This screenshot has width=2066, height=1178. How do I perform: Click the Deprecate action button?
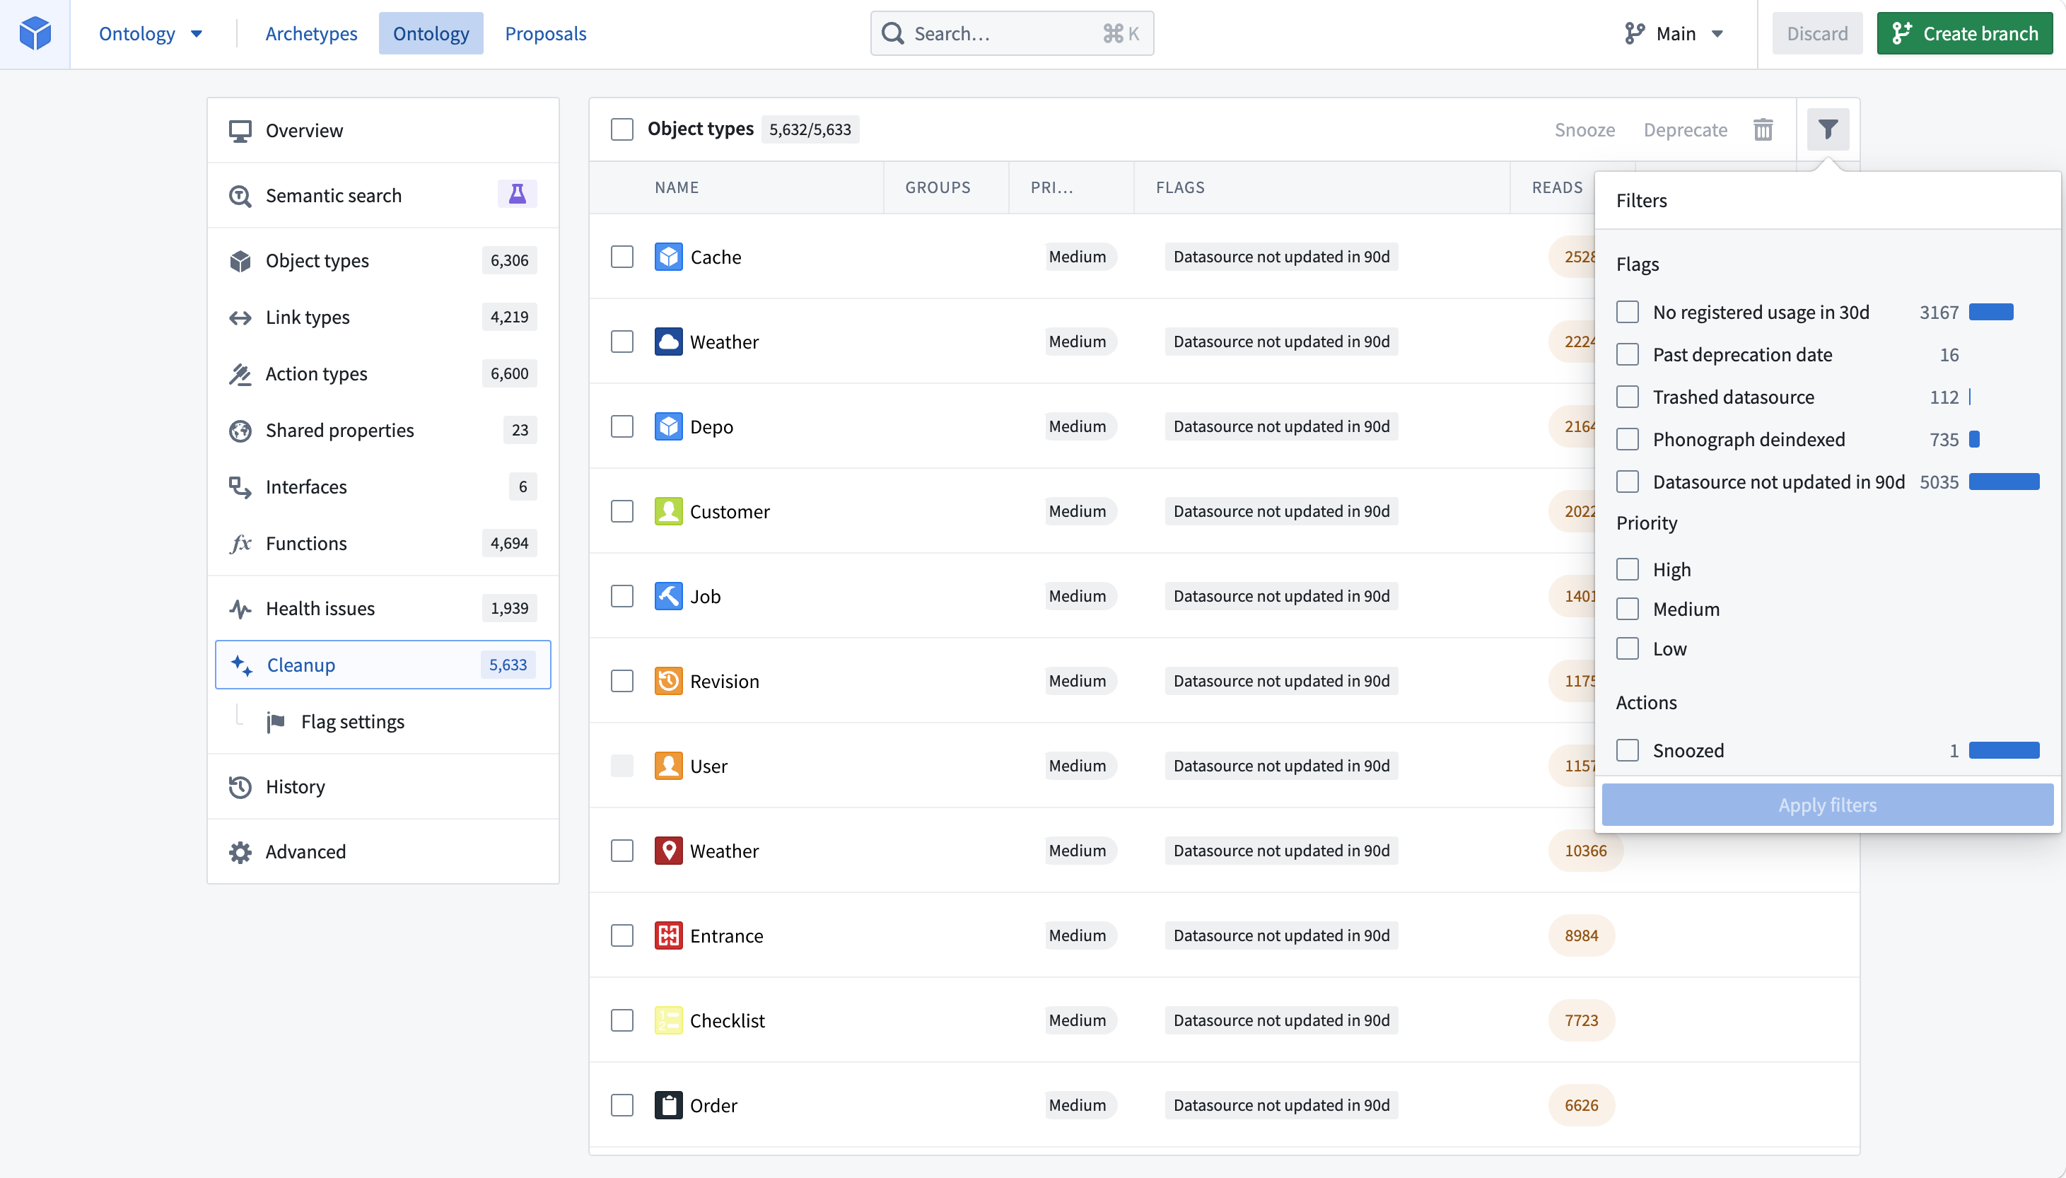pyautogui.click(x=1685, y=129)
